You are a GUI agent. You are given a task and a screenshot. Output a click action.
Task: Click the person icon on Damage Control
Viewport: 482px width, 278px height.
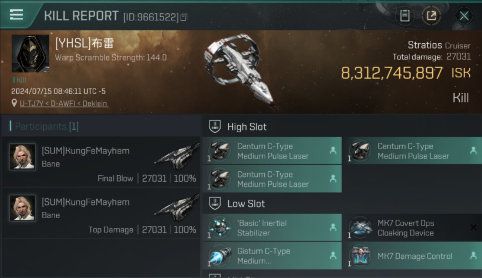473,255
